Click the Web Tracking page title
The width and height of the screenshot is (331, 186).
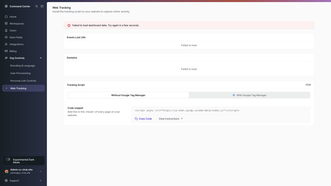point(61,8)
